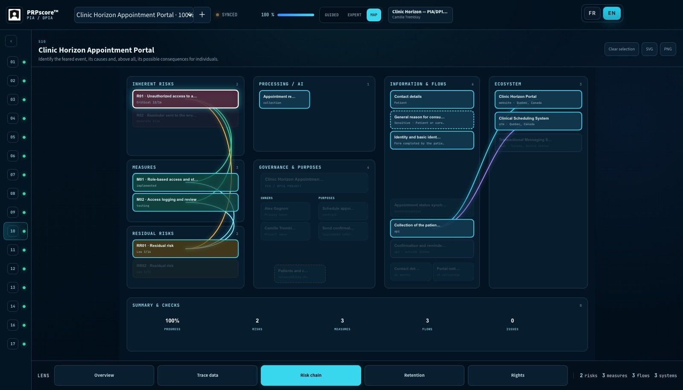Open the Appointment re... collection card
Screen dimensions: 683x390
pos(284,100)
